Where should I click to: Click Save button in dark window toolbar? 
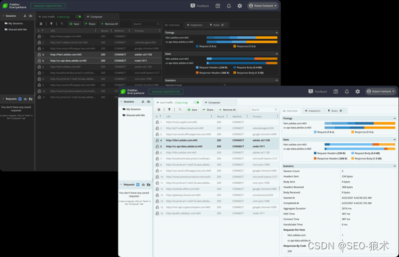pyautogui.click(x=75, y=24)
